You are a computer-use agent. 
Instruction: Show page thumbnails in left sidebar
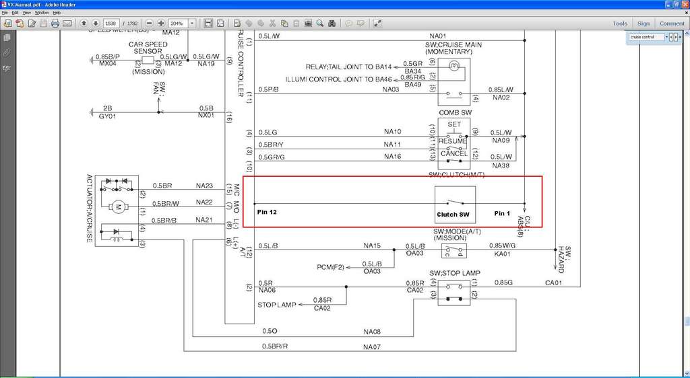coord(7,38)
